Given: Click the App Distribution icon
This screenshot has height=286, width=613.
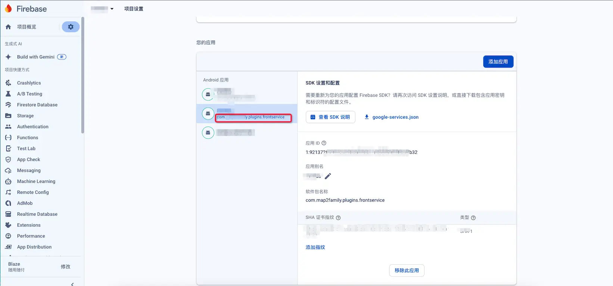Looking at the screenshot, I should pos(8,247).
